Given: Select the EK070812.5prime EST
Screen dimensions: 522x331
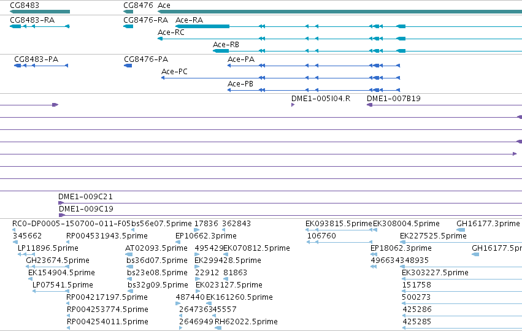Looking at the screenshot, I should 226,254.
